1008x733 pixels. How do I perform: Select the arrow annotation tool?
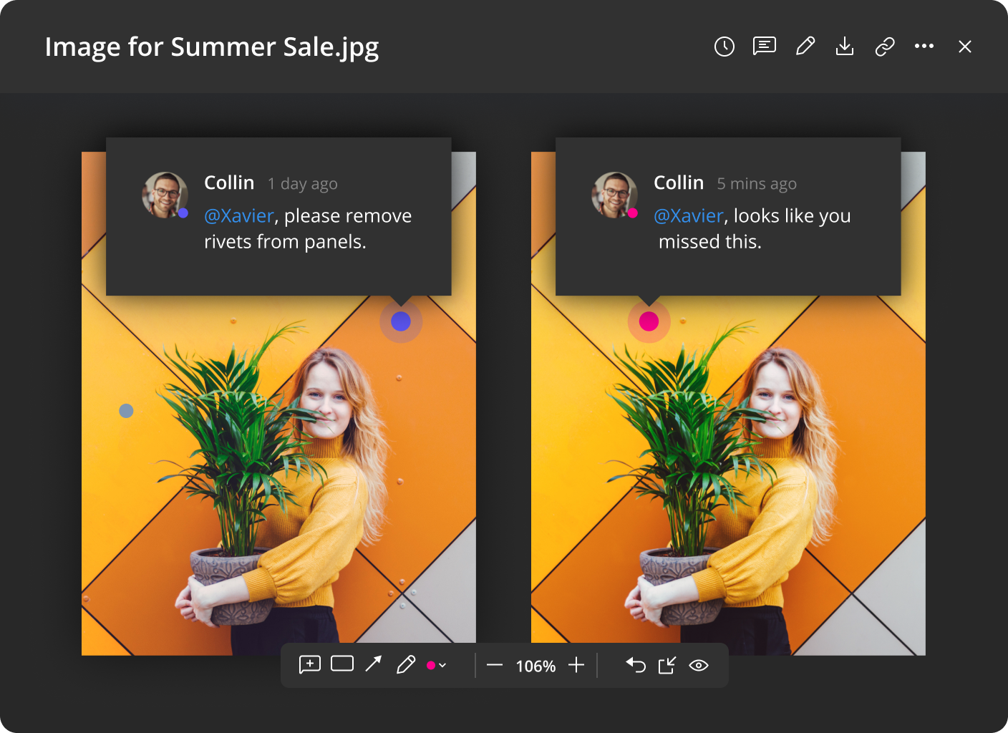(x=374, y=664)
